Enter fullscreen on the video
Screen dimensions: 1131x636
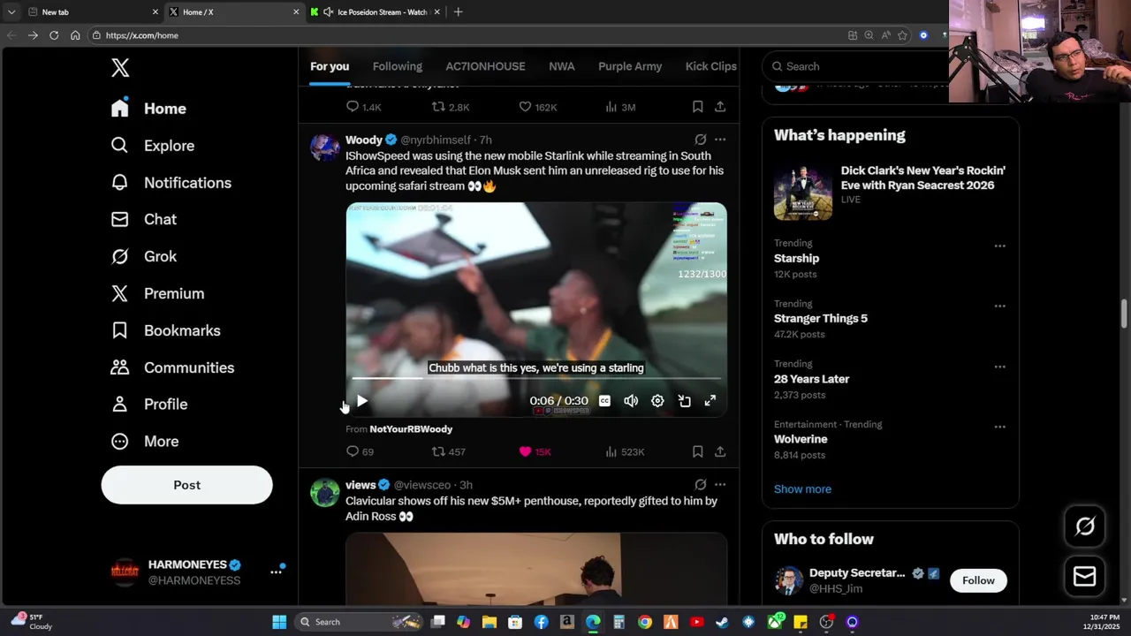pos(710,401)
